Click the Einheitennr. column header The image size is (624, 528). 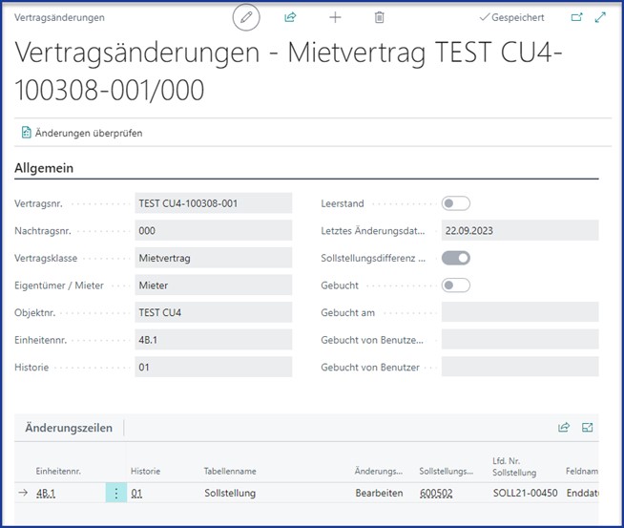click(x=58, y=471)
